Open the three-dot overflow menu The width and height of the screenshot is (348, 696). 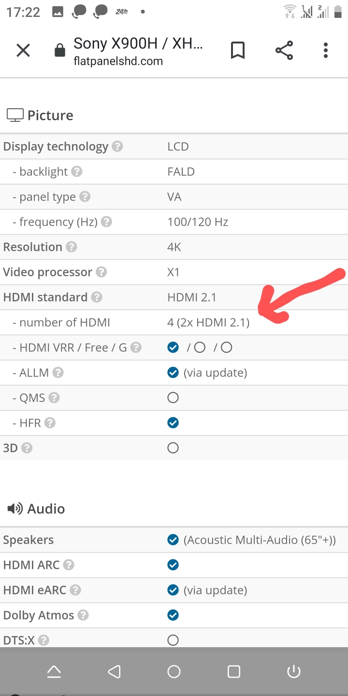326,50
